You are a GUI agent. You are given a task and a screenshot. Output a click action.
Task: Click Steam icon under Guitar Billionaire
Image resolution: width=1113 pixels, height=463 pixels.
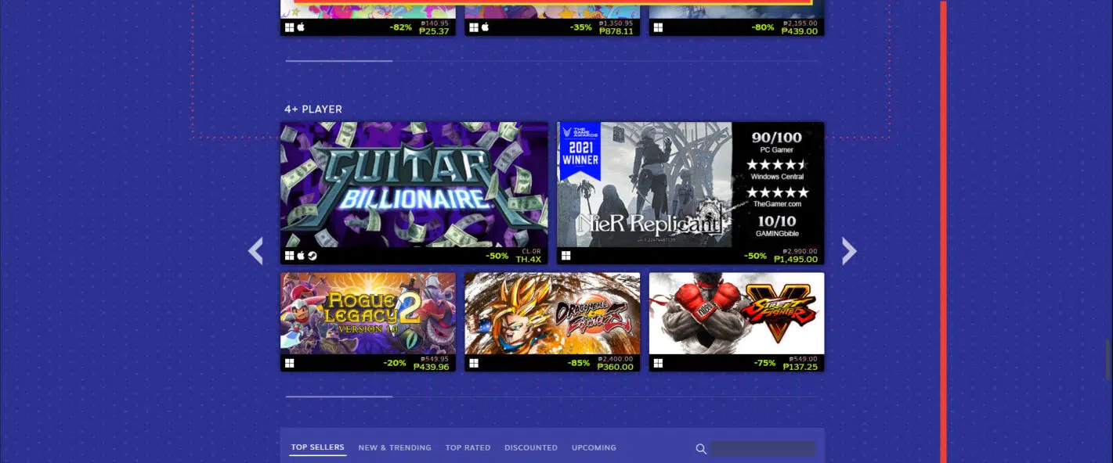(x=312, y=256)
